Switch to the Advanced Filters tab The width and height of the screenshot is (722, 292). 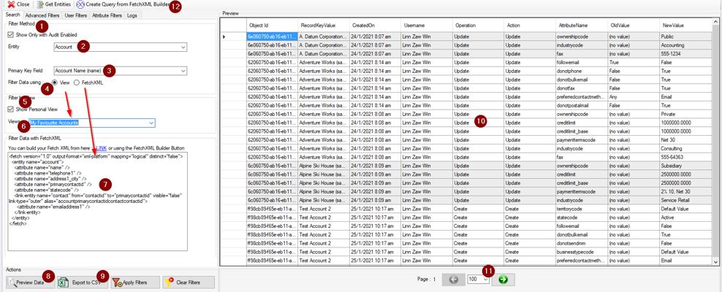point(42,15)
